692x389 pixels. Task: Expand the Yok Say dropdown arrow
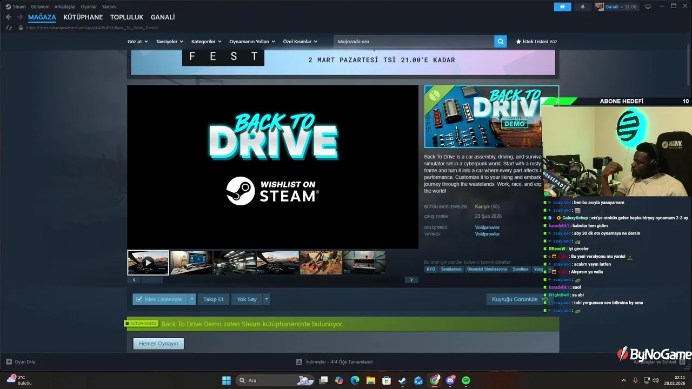pyautogui.click(x=266, y=299)
